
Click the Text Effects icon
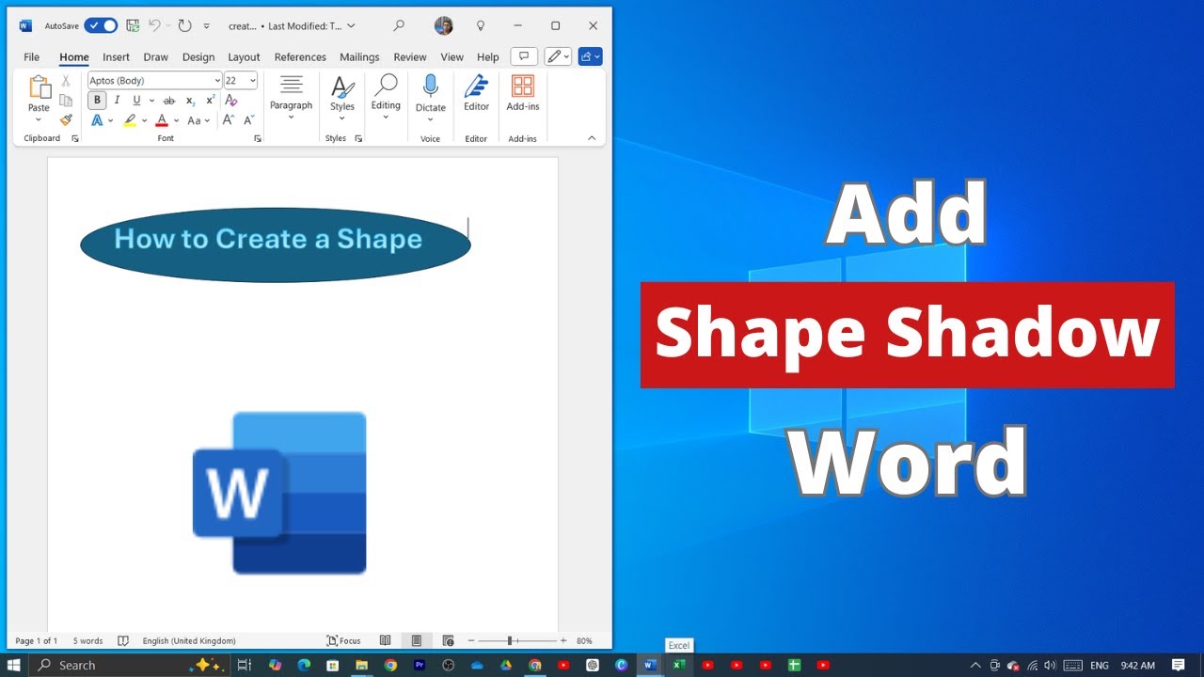point(97,120)
